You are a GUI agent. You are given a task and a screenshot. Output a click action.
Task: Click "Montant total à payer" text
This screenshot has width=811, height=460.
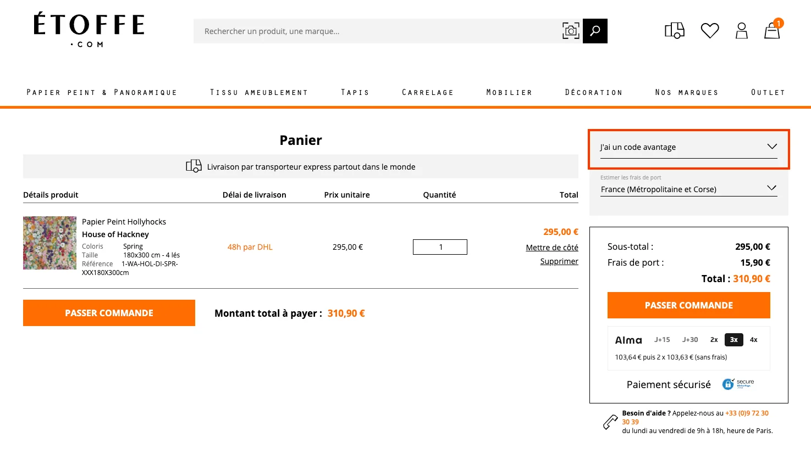pos(268,313)
